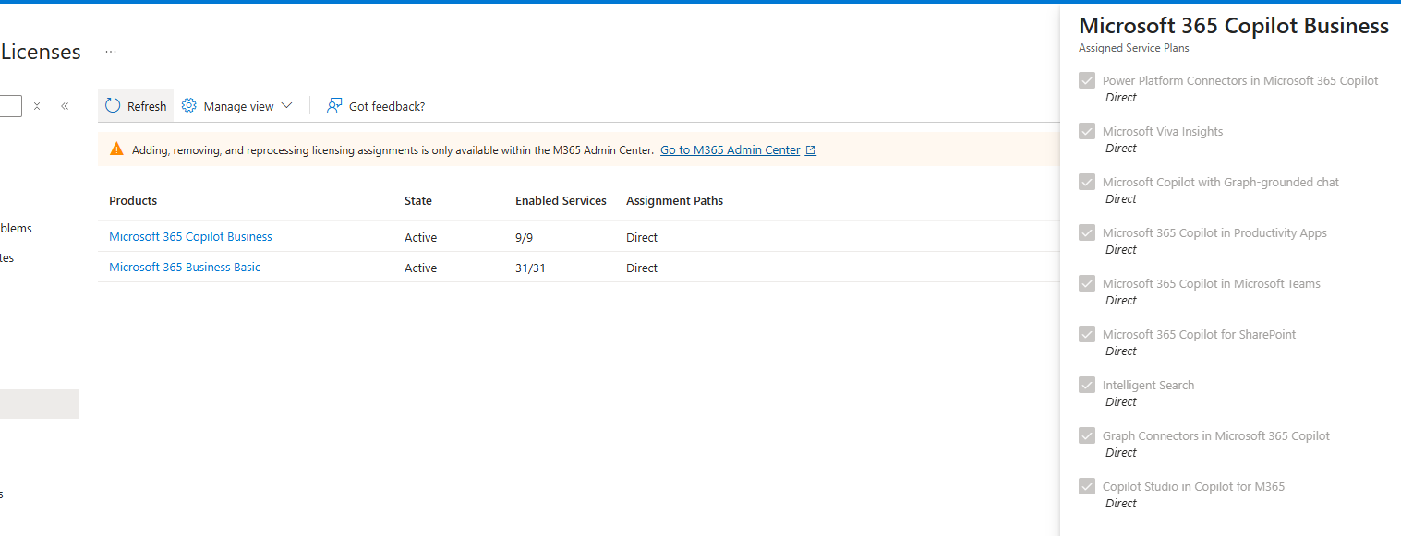This screenshot has height=536, width=1401.
Task: Sort by Enabled Services column header
Action: coord(561,201)
